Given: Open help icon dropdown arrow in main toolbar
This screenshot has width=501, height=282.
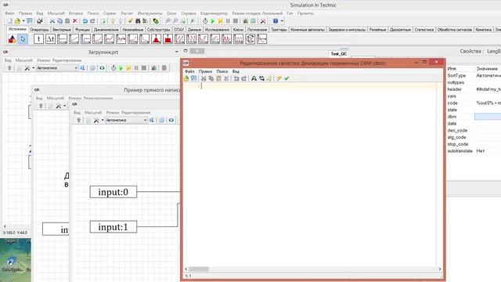Looking at the screenshot, I should 282,21.
